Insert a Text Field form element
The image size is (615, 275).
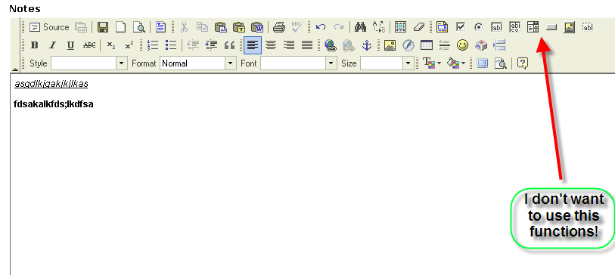click(496, 27)
